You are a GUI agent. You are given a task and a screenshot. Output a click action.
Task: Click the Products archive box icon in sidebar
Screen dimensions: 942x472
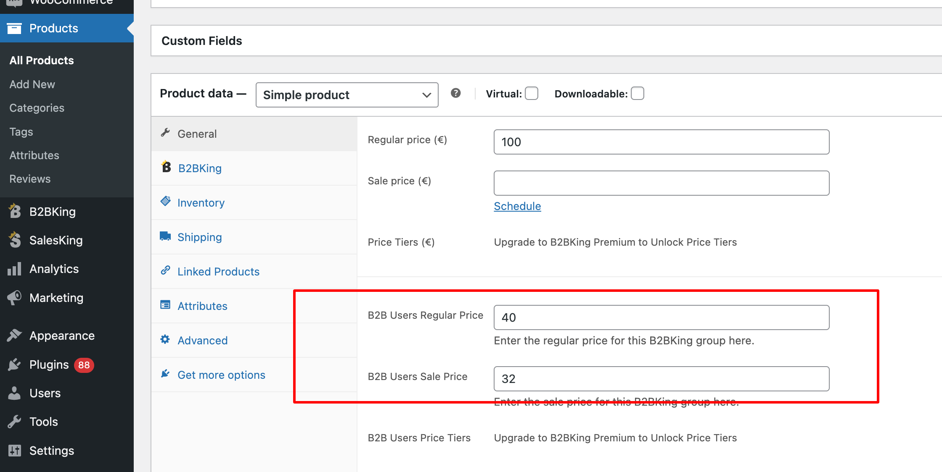(14, 29)
